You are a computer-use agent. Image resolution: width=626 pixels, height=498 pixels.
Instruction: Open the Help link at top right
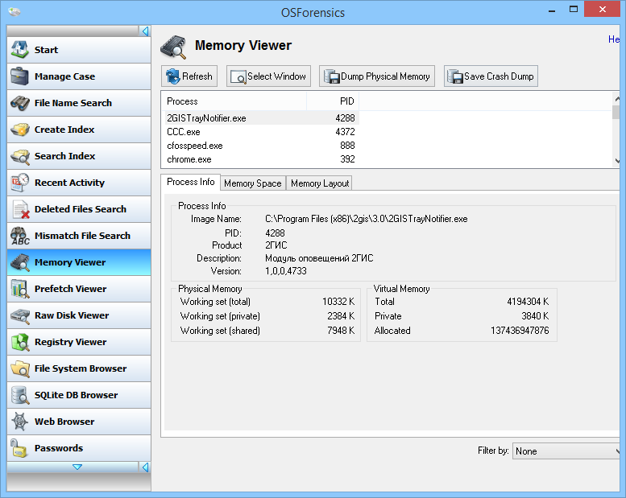[x=614, y=39]
